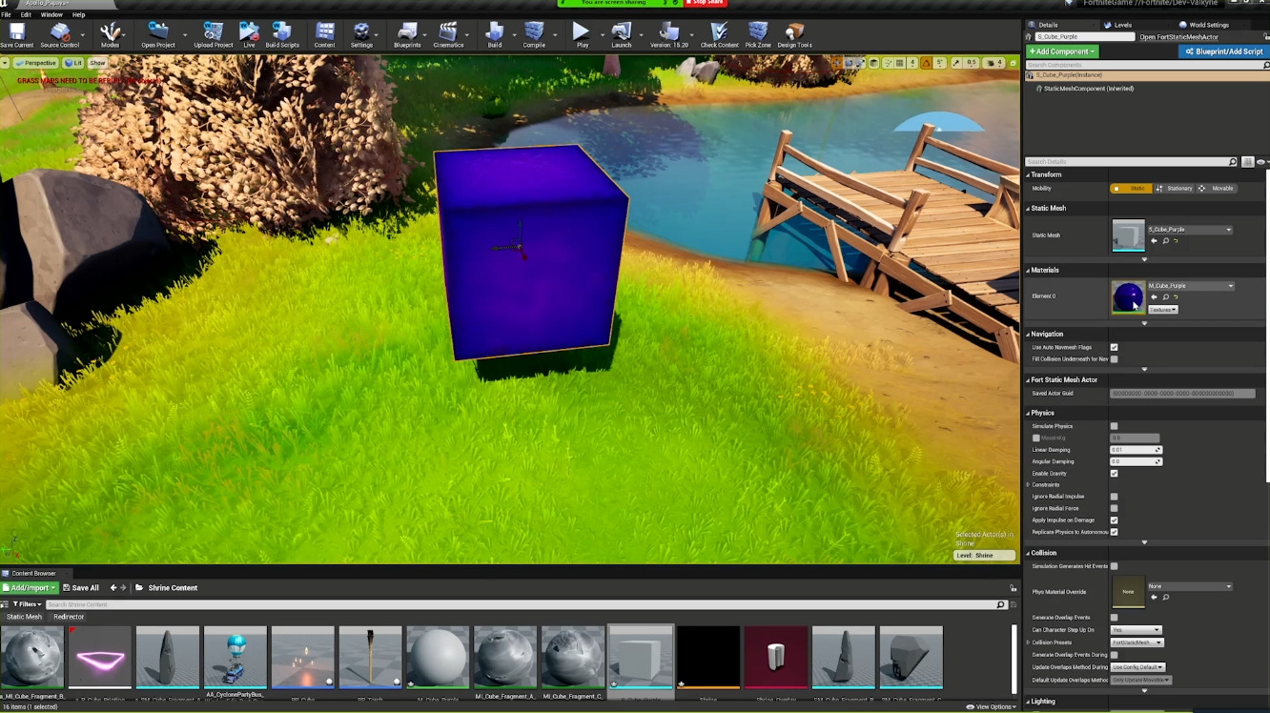The width and height of the screenshot is (1270, 713).
Task: Open the M_Cube_Purple material dropdown
Action: [x=1191, y=286]
